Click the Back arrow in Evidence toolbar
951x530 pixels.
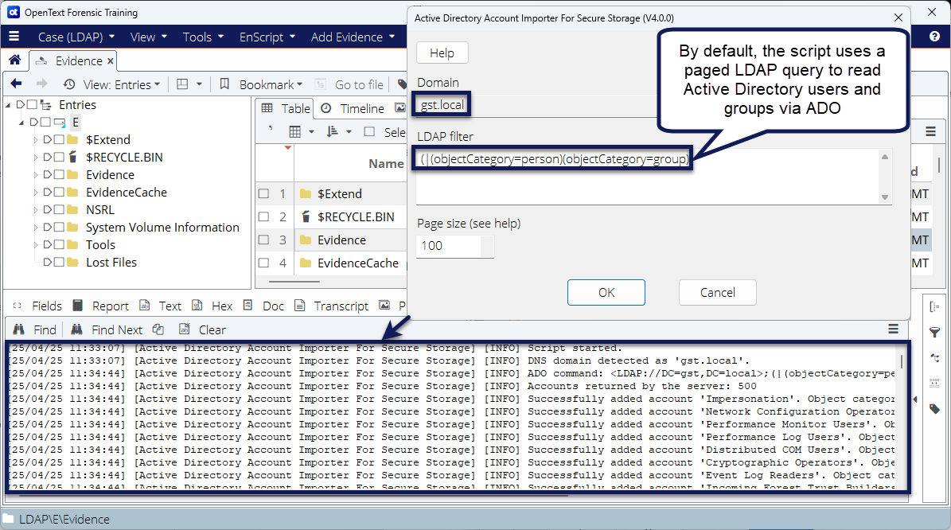tap(17, 84)
